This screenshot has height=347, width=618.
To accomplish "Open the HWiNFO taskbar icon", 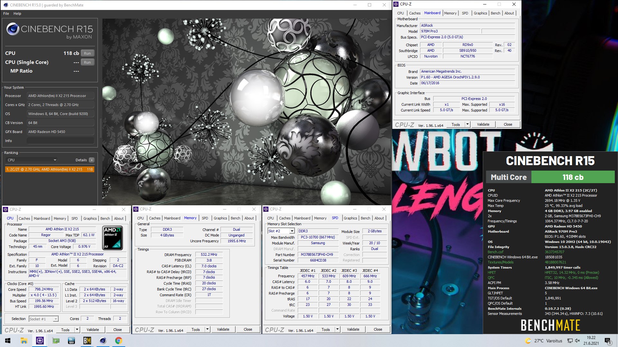I will [x=71, y=341].
